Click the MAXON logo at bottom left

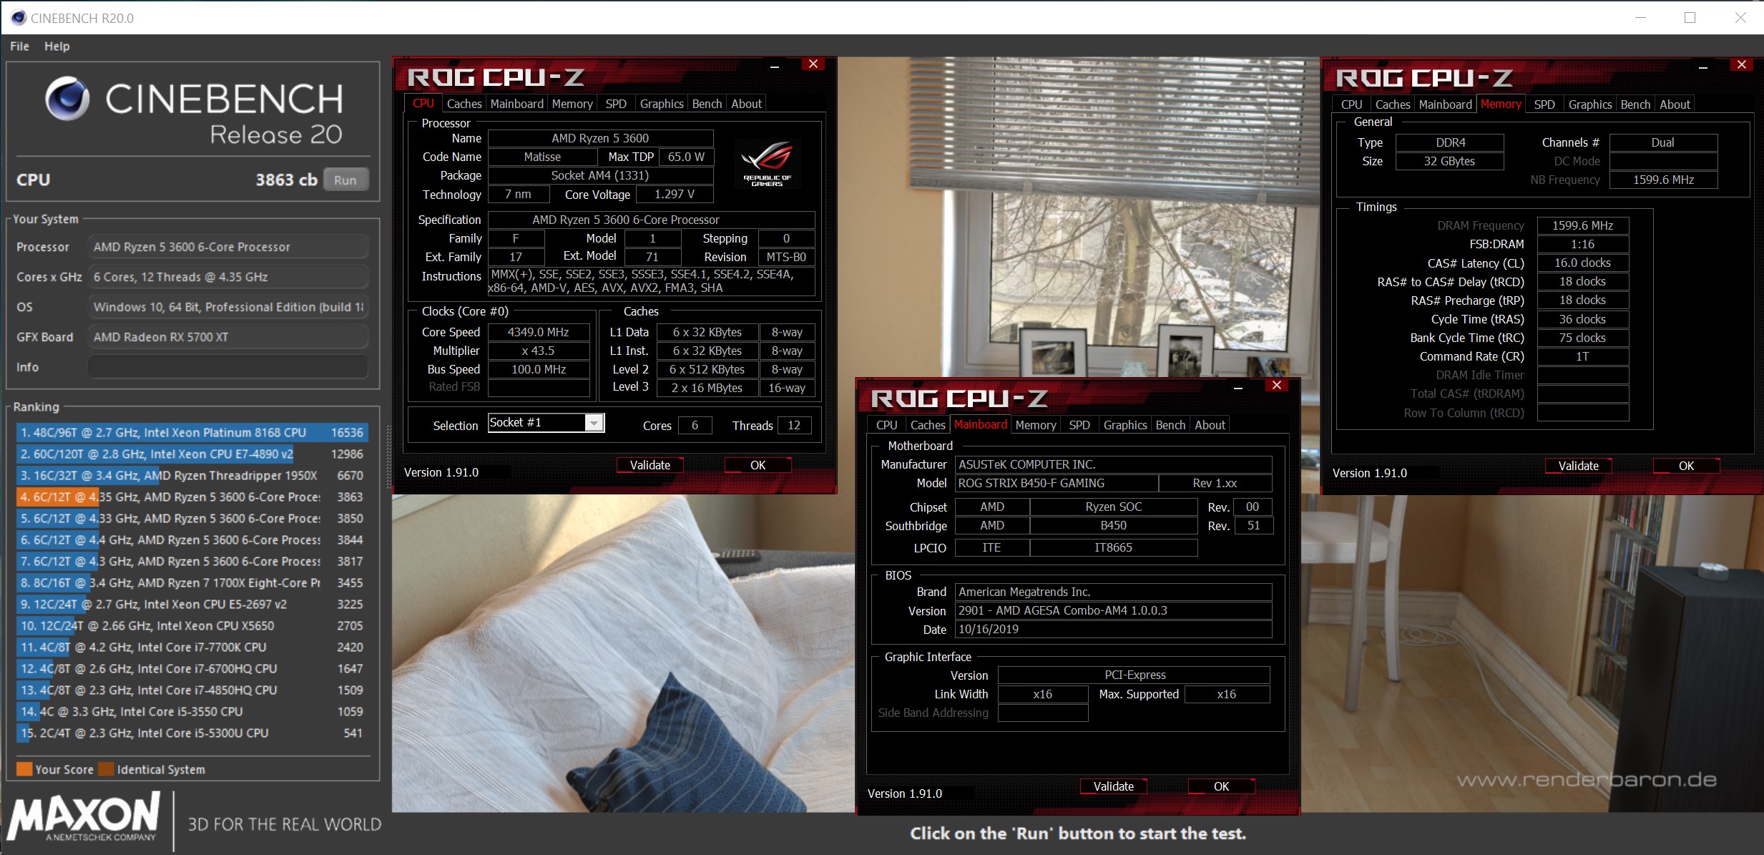click(x=84, y=816)
